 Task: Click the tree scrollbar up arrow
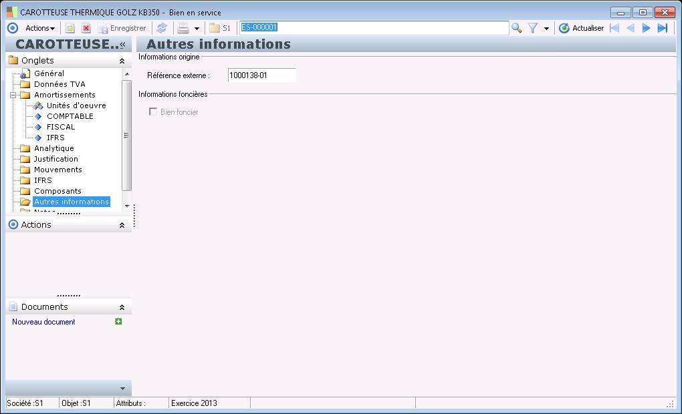(127, 74)
